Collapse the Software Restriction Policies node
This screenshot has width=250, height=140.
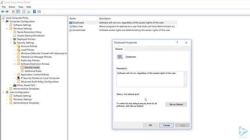[15, 64]
